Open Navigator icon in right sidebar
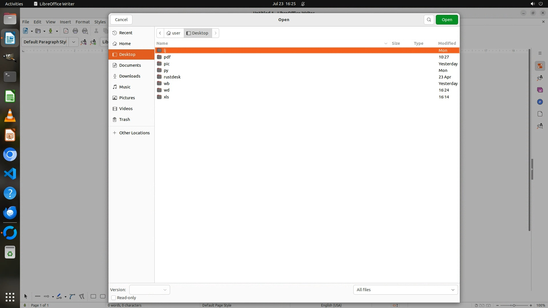The width and height of the screenshot is (548, 308). pos(540,102)
